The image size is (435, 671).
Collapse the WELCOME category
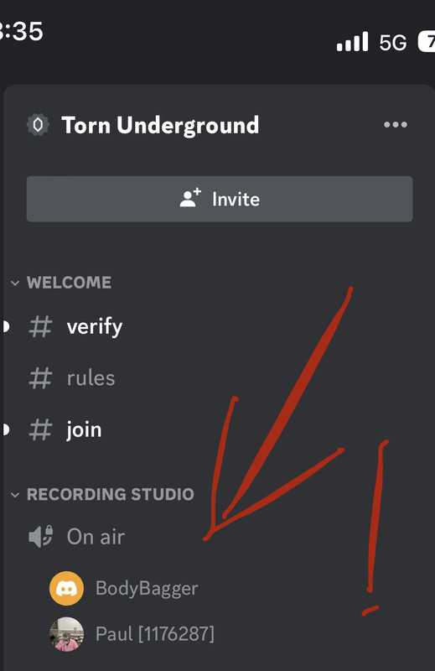click(15, 283)
